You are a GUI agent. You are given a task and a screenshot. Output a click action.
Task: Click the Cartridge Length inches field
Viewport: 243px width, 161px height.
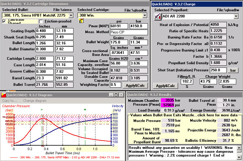pos(45,59)
